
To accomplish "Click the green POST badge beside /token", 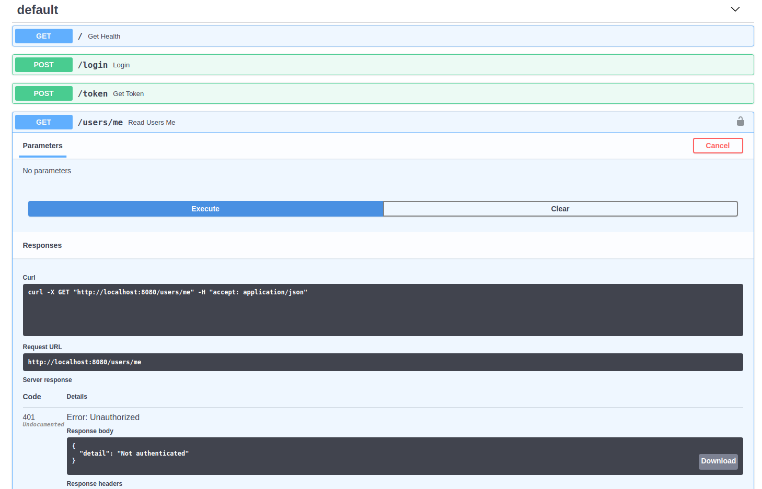I will pos(44,93).
